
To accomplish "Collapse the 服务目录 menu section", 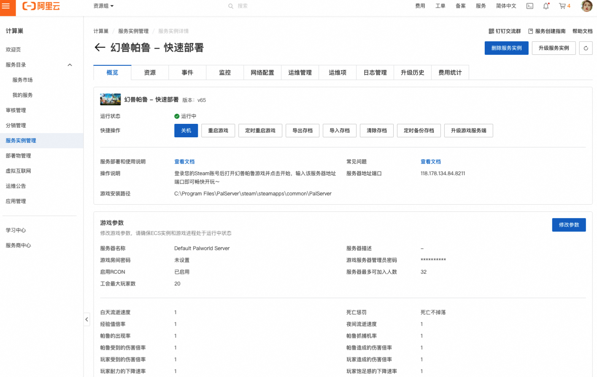I will pyautogui.click(x=70, y=65).
